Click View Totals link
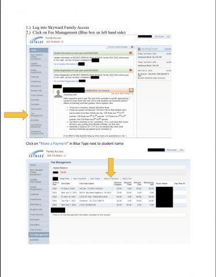 coord(95,179)
